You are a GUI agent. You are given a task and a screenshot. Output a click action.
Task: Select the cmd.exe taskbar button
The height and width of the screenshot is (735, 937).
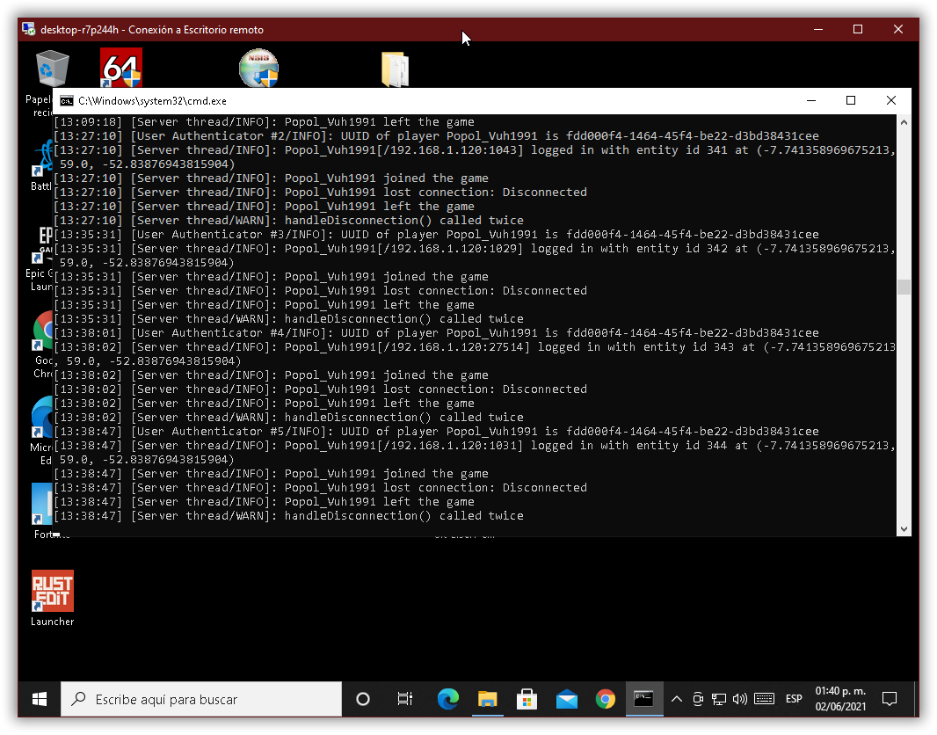point(644,699)
